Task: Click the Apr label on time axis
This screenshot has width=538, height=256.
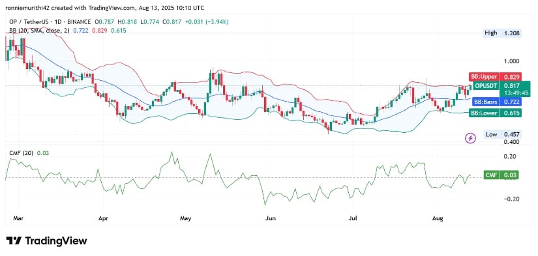Action: click(x=103, y=218)
